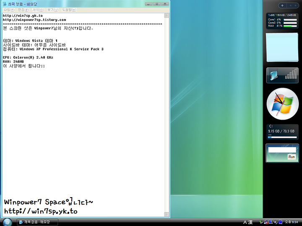Select the 제목 없음 - 메모장 taskbar button
The width and height of the screenshot is (302, 226).
[37, 222]
